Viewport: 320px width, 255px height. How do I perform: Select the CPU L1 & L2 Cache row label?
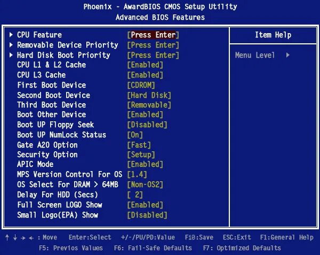click(x=51, y=65)
